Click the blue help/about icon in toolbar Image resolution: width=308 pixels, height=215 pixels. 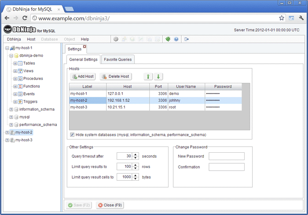click(176, 39)
